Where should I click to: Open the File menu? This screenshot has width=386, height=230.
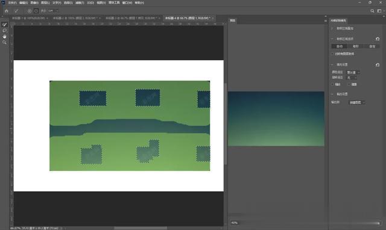(x=12, y=2)
